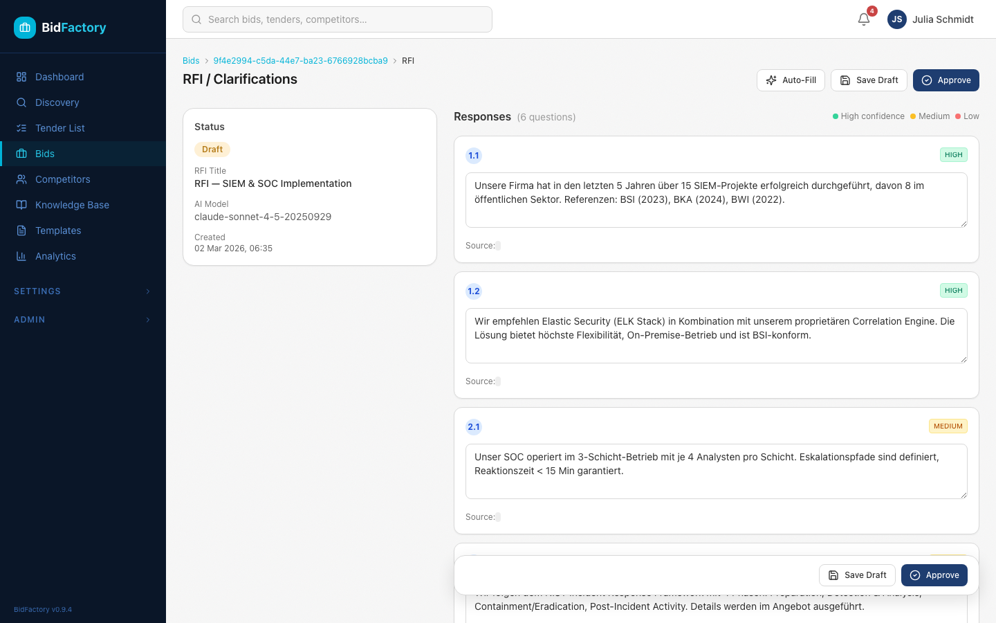Click the Auto-Fill button
The width and height of the screenshot is (996, 623).
pyautogui.click(x=791, y=80)
